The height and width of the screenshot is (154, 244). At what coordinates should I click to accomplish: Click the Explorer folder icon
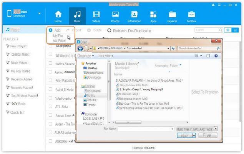click(172, 15)
